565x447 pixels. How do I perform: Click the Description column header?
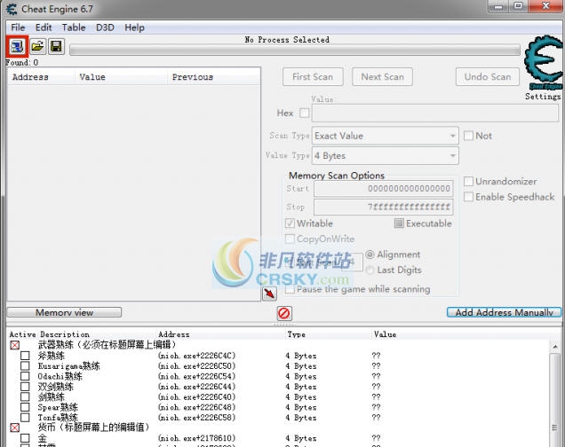[65, 334]
